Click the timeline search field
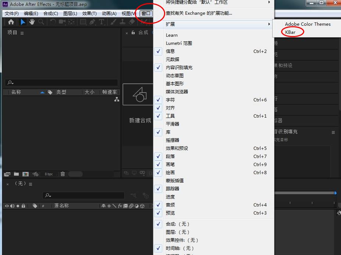 pos(84,195)
